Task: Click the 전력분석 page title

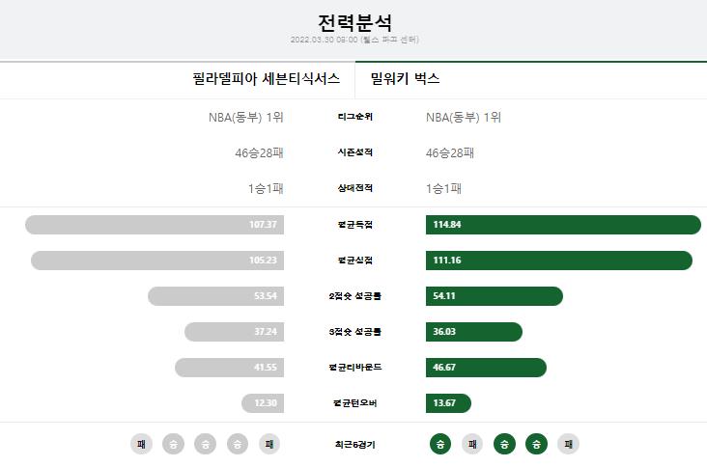Action: coord(354,22)
